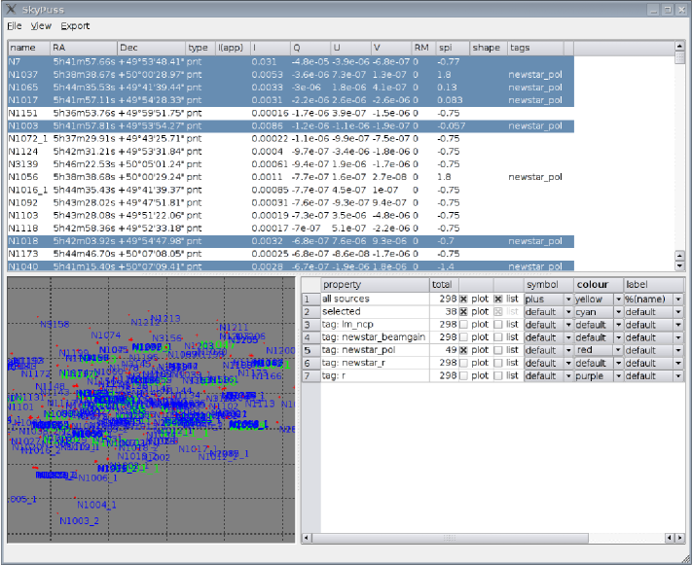Enable the list checkbox for "tag: newstar_pol"
Image resolution: width=692 pixels, height=565 pixels.
[498, 350]
